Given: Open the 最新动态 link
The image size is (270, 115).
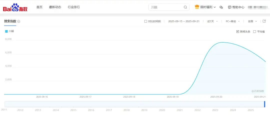Looking at the screenshot, I should pos(55,7).
